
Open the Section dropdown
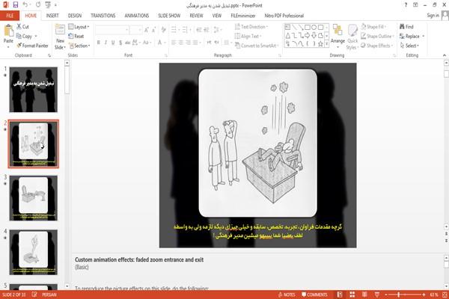coord(79,46)
